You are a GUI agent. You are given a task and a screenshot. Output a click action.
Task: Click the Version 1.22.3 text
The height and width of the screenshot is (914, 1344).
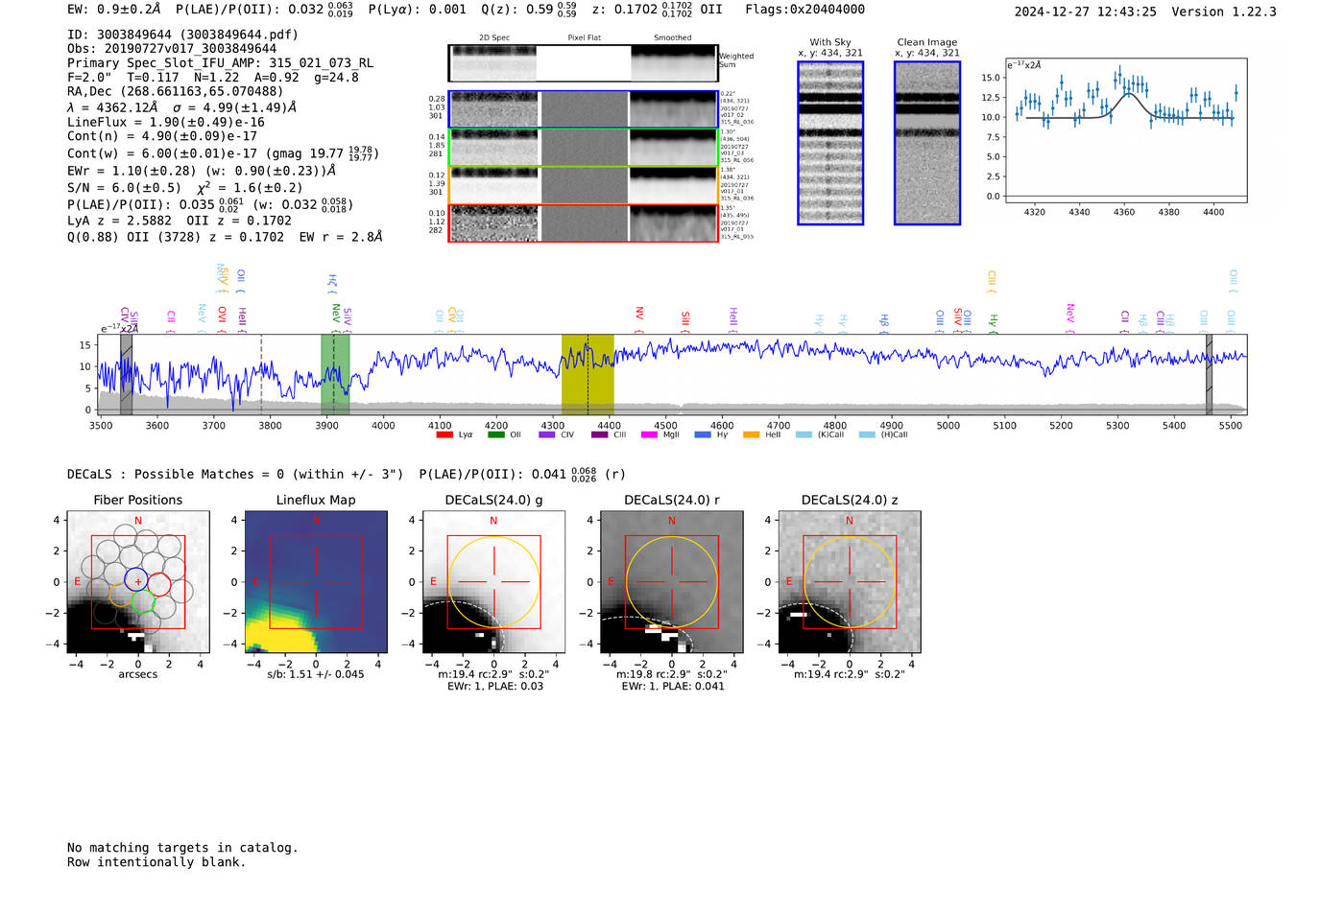(x=1224, y=12)
